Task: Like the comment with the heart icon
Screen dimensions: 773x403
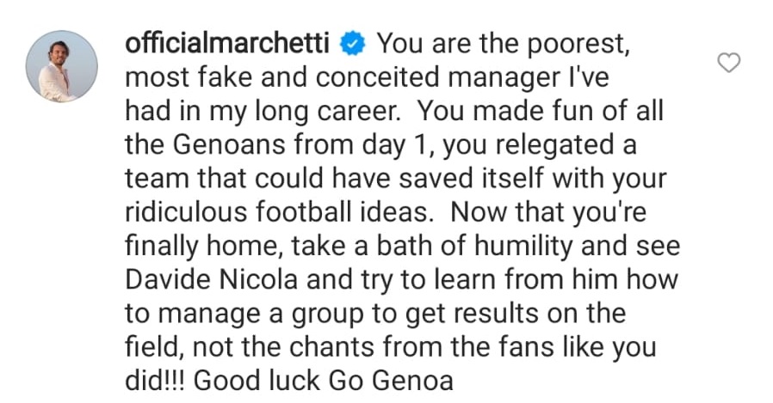Action: (729, 63)
